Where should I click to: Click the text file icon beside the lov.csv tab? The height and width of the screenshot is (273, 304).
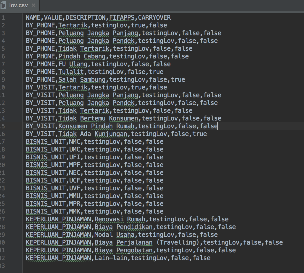pyautogui.click(x=4, y=5)
